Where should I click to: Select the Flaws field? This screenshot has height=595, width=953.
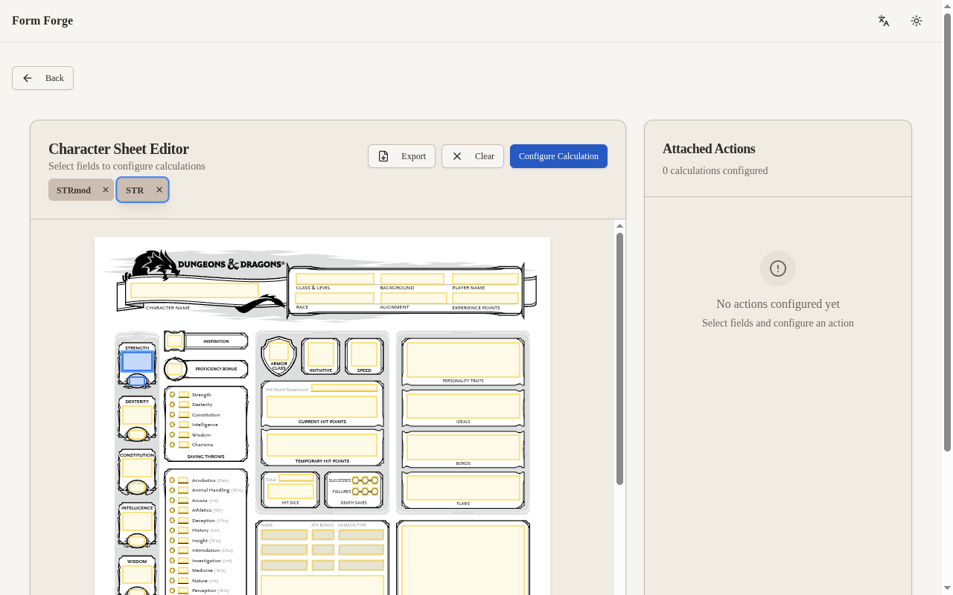pos(463,488)
